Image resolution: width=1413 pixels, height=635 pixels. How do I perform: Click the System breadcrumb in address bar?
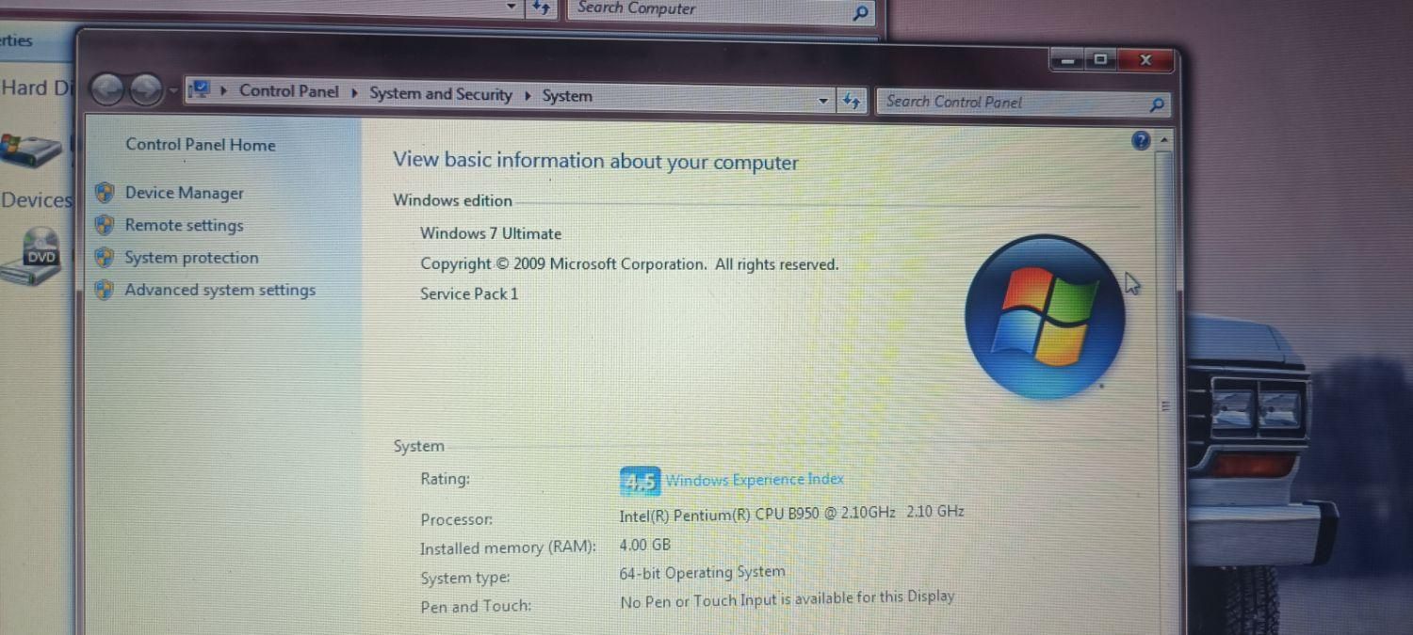[567, 96]
